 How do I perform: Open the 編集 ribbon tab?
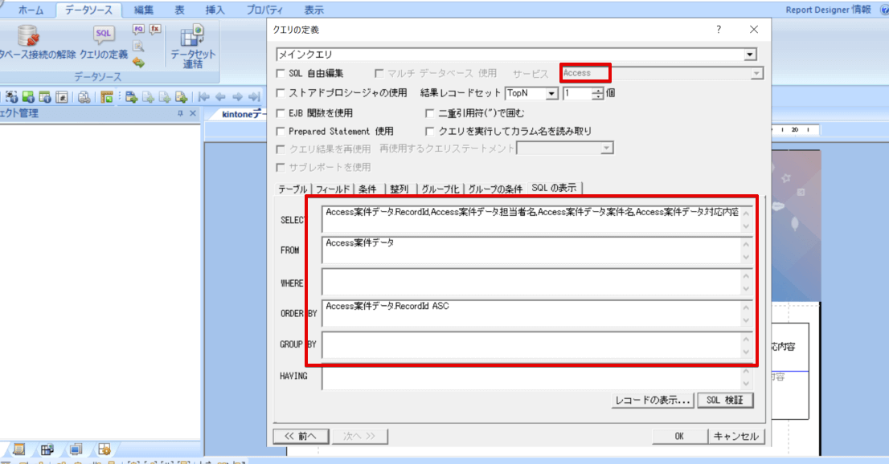click(x=143, y=10)
